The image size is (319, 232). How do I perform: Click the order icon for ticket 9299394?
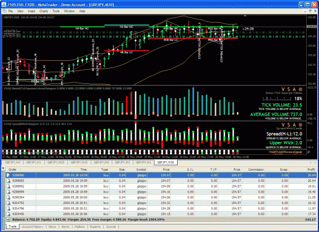pos(8,197)
